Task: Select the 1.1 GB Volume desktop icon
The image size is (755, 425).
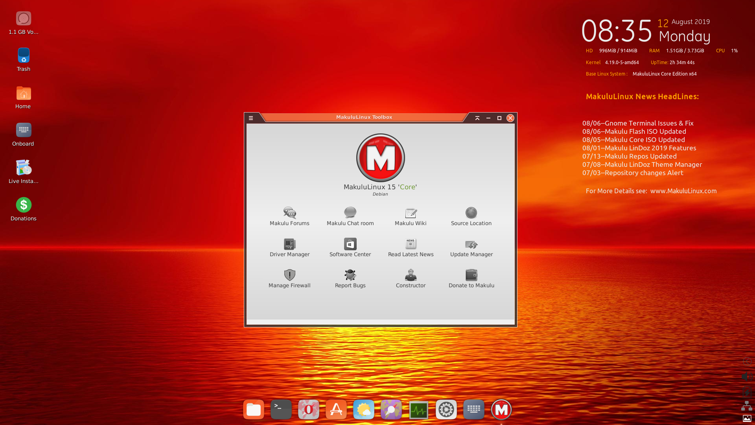Action: point(24,23)
